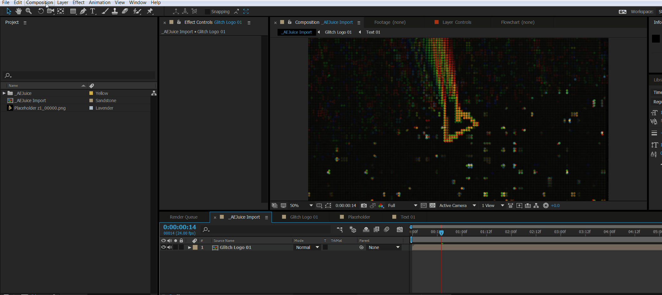
Task: Select the Rectangle shape tool
Action: pos(73,11)
